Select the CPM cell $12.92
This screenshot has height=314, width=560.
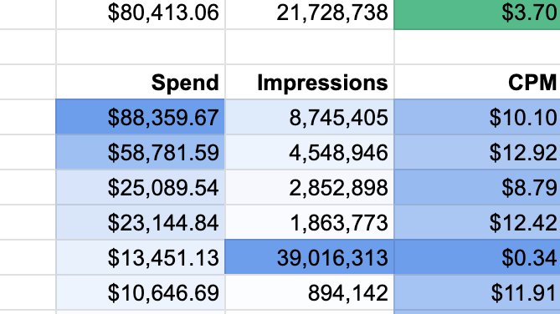pyautogui.click(x=477, y=152)
